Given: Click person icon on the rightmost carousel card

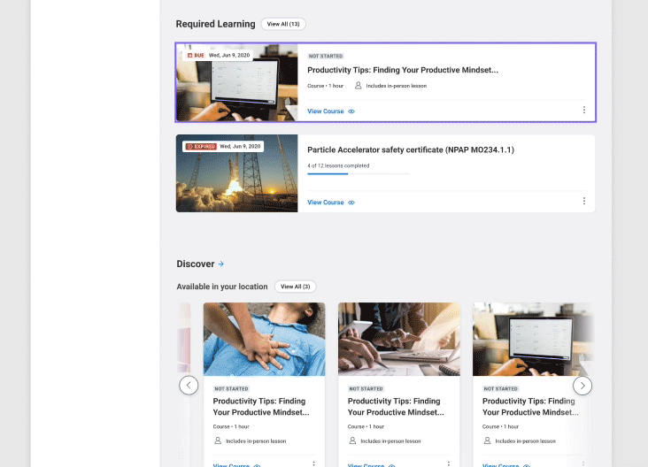Looking at the screenshot, I should 487,440.
